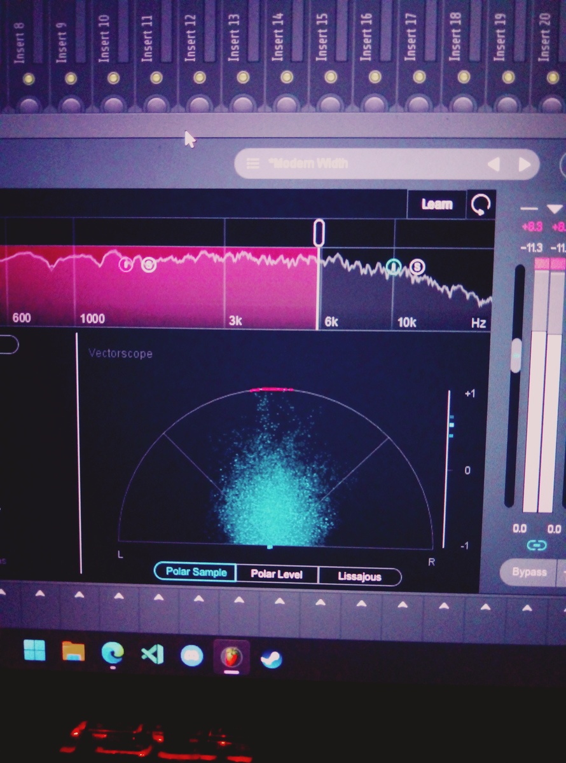The width and height of the screenshot is (566, 763).
Task: Click the 3k frequency label
Action: pyautogui.click(x=235, y=321)
